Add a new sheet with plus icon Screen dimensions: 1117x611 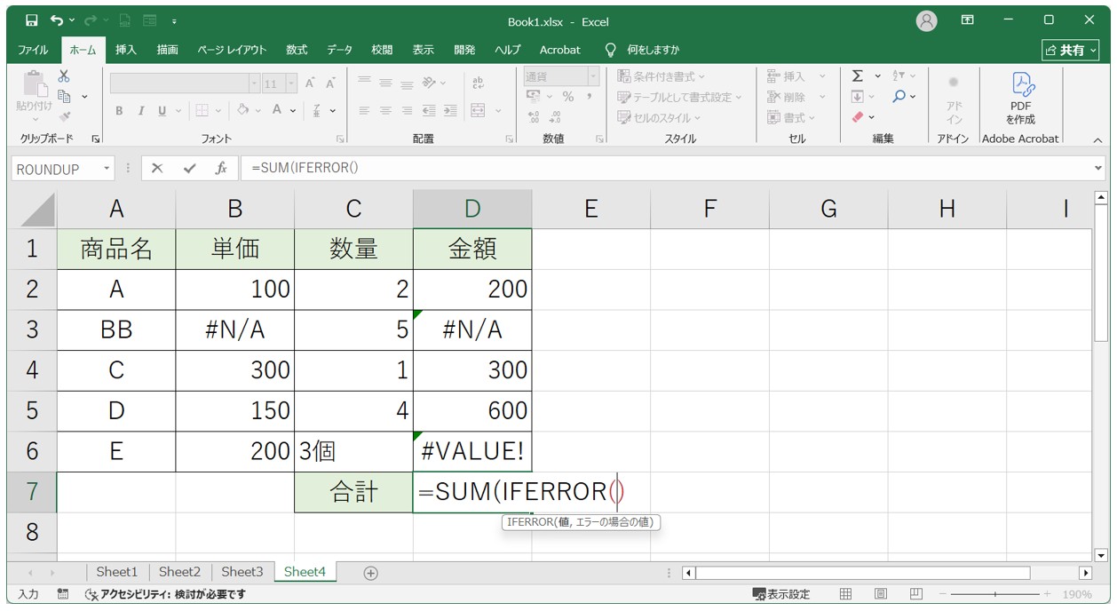coord(371,573)
